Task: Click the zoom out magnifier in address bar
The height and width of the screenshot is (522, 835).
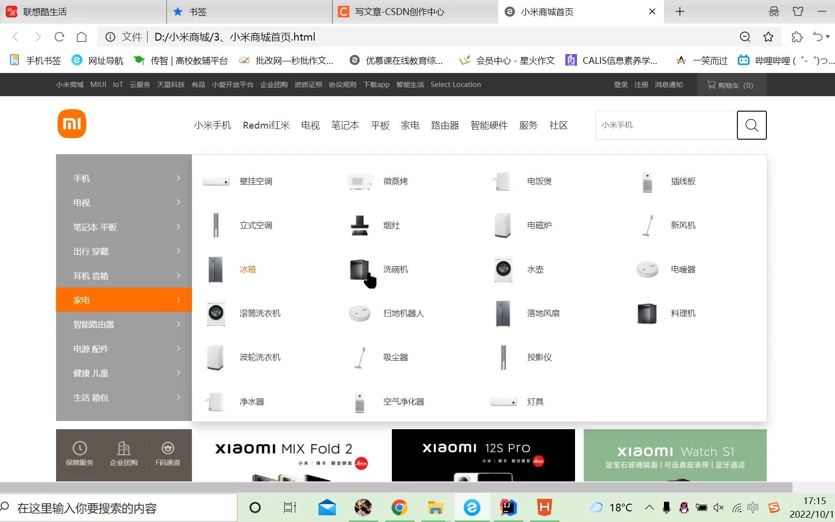Action: pyautogui.click(x=745, y=37)
